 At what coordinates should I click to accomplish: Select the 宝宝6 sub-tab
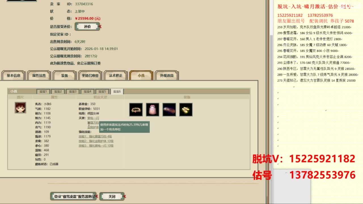(x=117, y=92)
